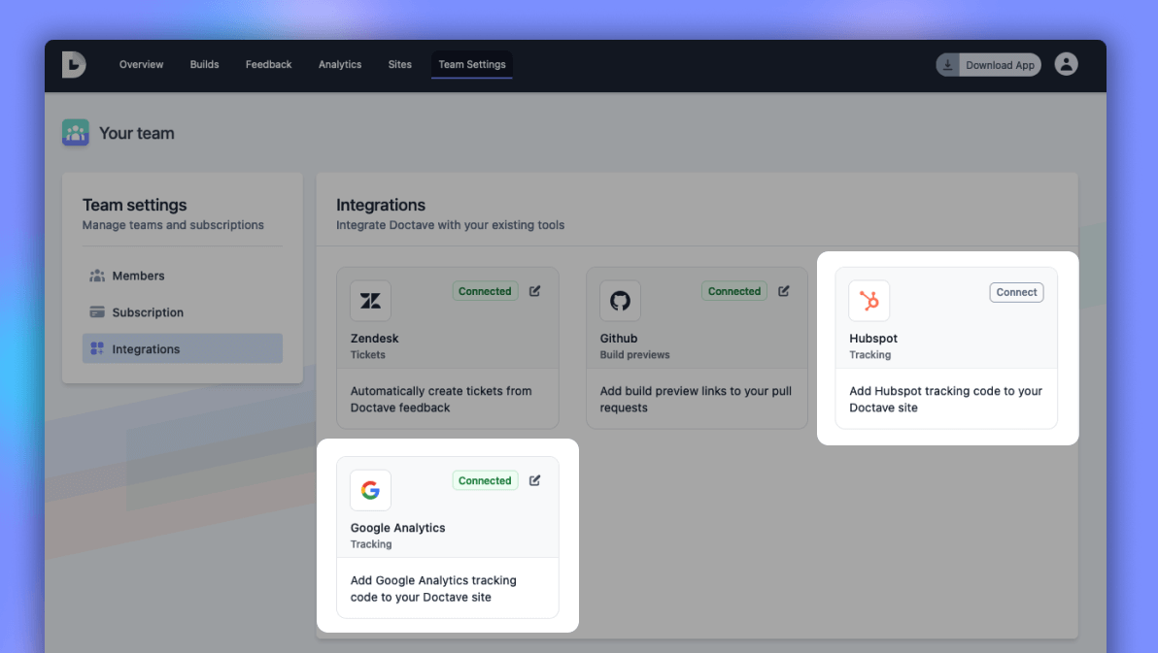Connect the Hubspot integration

1016,292
